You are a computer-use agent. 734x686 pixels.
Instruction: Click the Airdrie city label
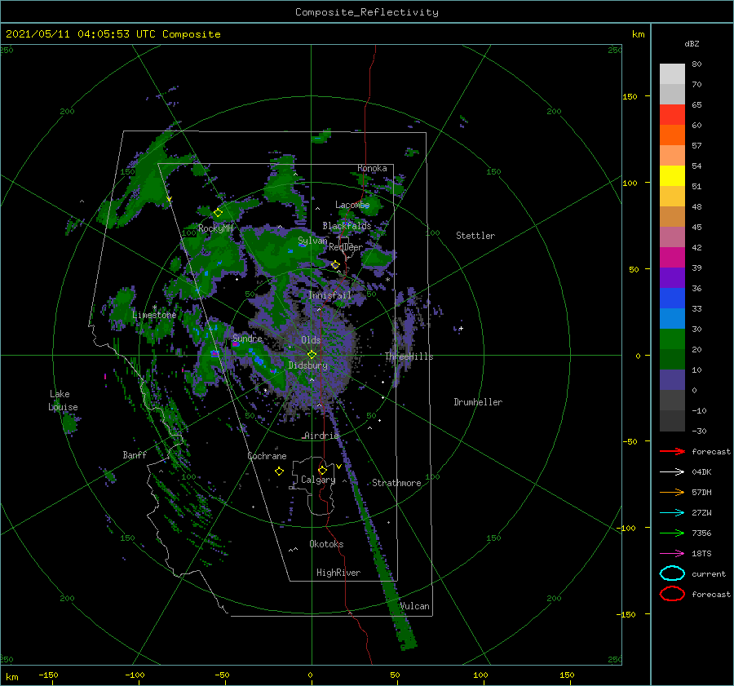321,436
